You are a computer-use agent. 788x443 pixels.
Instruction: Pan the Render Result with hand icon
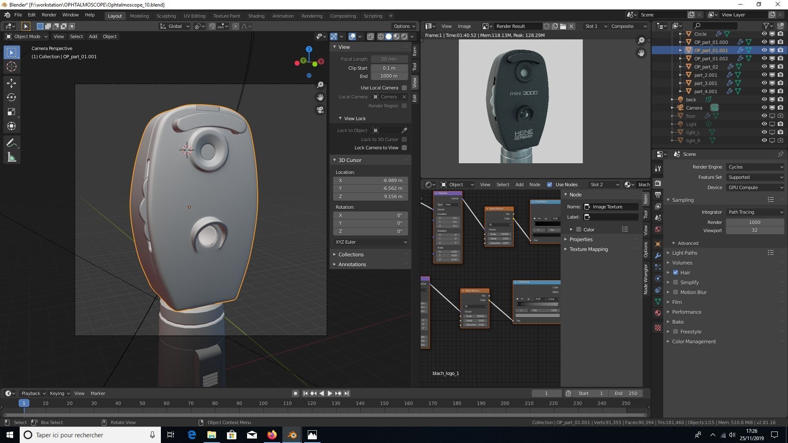(641, 53)
